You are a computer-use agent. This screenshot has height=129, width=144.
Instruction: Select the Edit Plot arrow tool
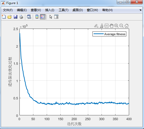51,17
